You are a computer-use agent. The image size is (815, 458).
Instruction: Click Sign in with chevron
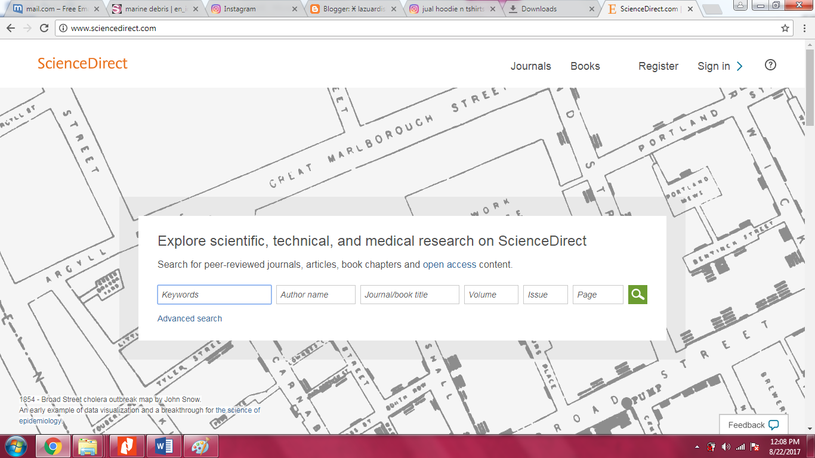click(720, 66)
